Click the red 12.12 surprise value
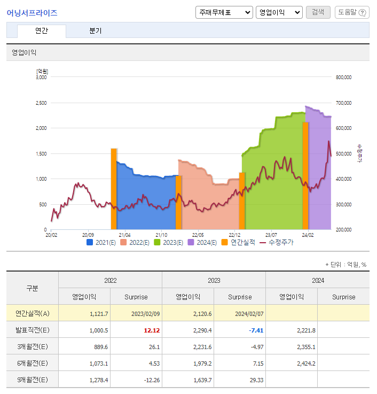Image resolution: width=377 pixels, height=394 pixels. [x=152, y=330]
